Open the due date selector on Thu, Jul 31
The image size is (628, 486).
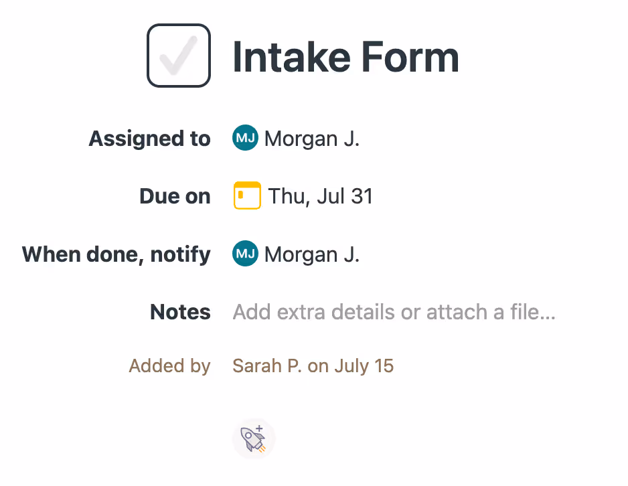pyautogui.click(x=320, y=195)
